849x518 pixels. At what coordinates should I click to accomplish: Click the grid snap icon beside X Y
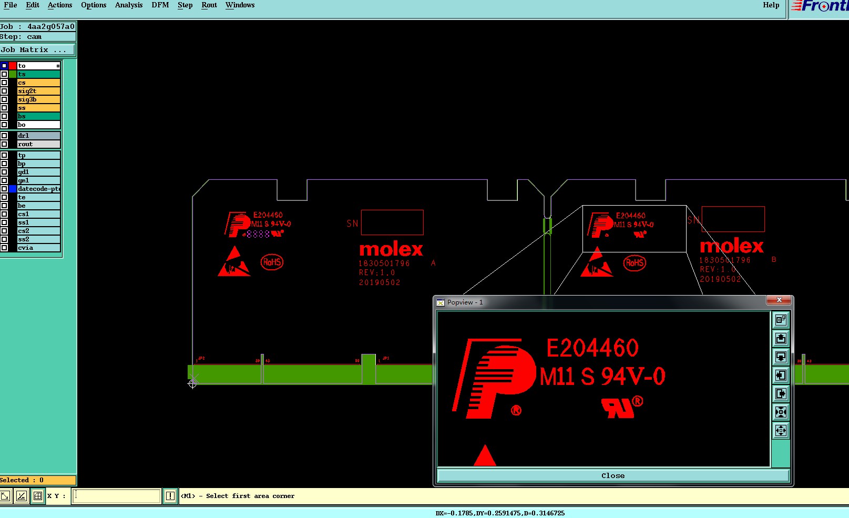(38, 496)
